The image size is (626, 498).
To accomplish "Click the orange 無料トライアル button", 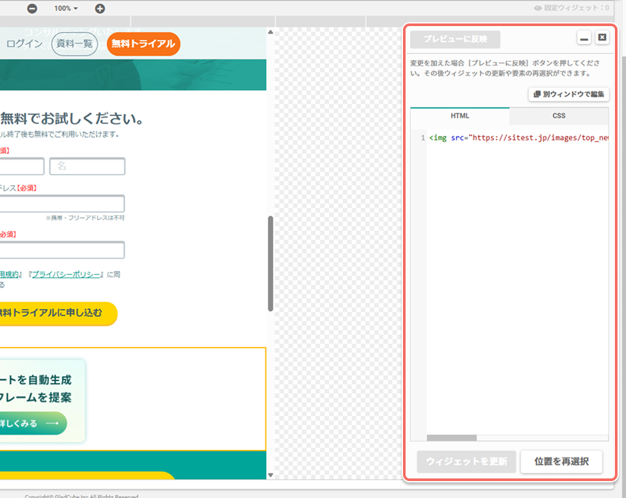I will click(x=143, y=44).
